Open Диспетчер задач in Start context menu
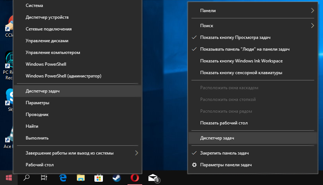 (x=78, y=91)
